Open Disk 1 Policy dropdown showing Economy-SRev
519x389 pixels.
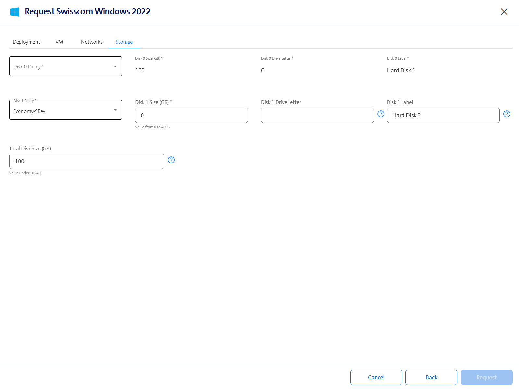click(x=66, y=110)
